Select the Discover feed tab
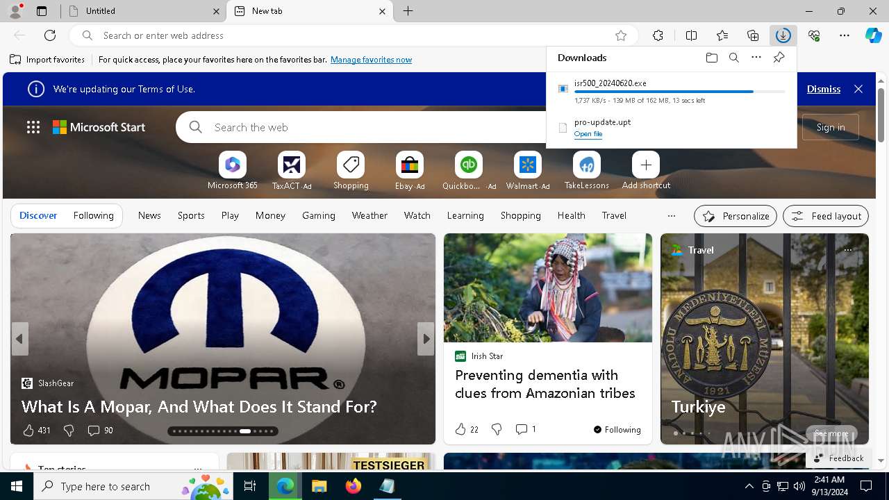The height and width of the screenshot is (500, 889). click(x=38, y=216)
